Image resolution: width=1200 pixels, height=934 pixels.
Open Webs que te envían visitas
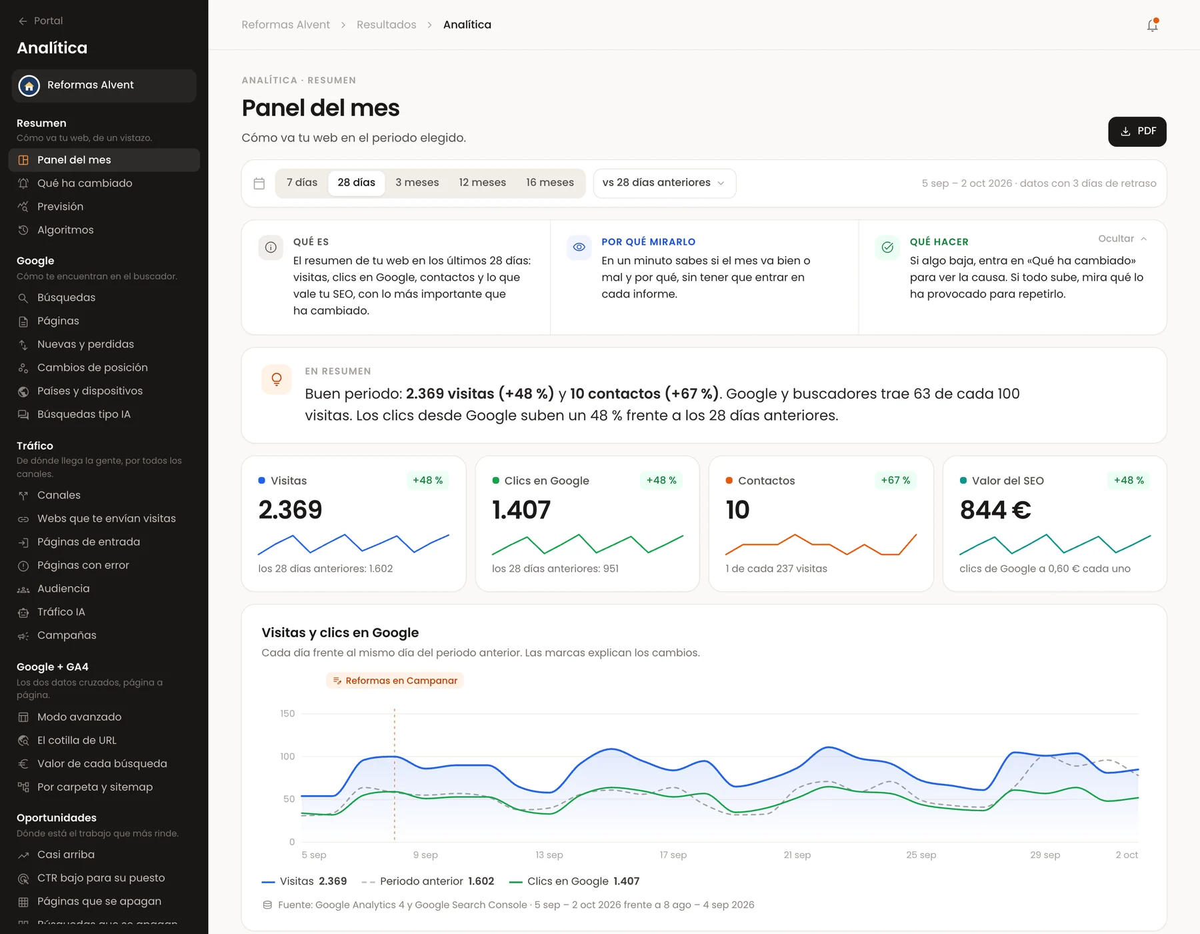pyautogui.click(x=104, y=518)
